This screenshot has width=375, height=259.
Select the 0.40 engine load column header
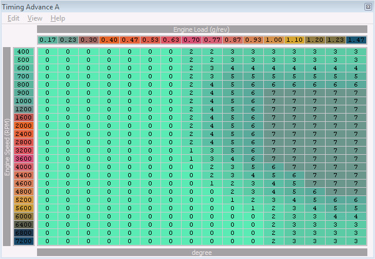pos(109,40)
